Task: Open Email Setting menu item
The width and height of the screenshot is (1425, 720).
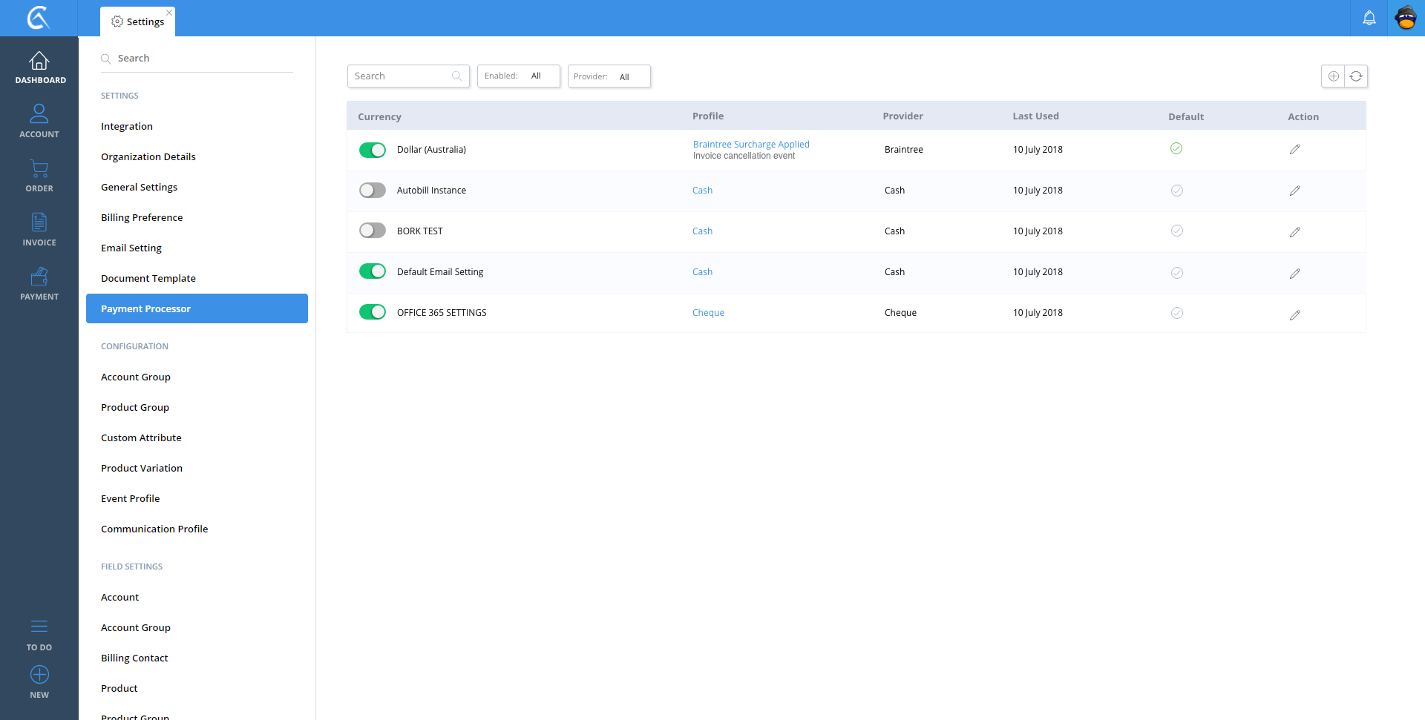Action: pos(131,248)
